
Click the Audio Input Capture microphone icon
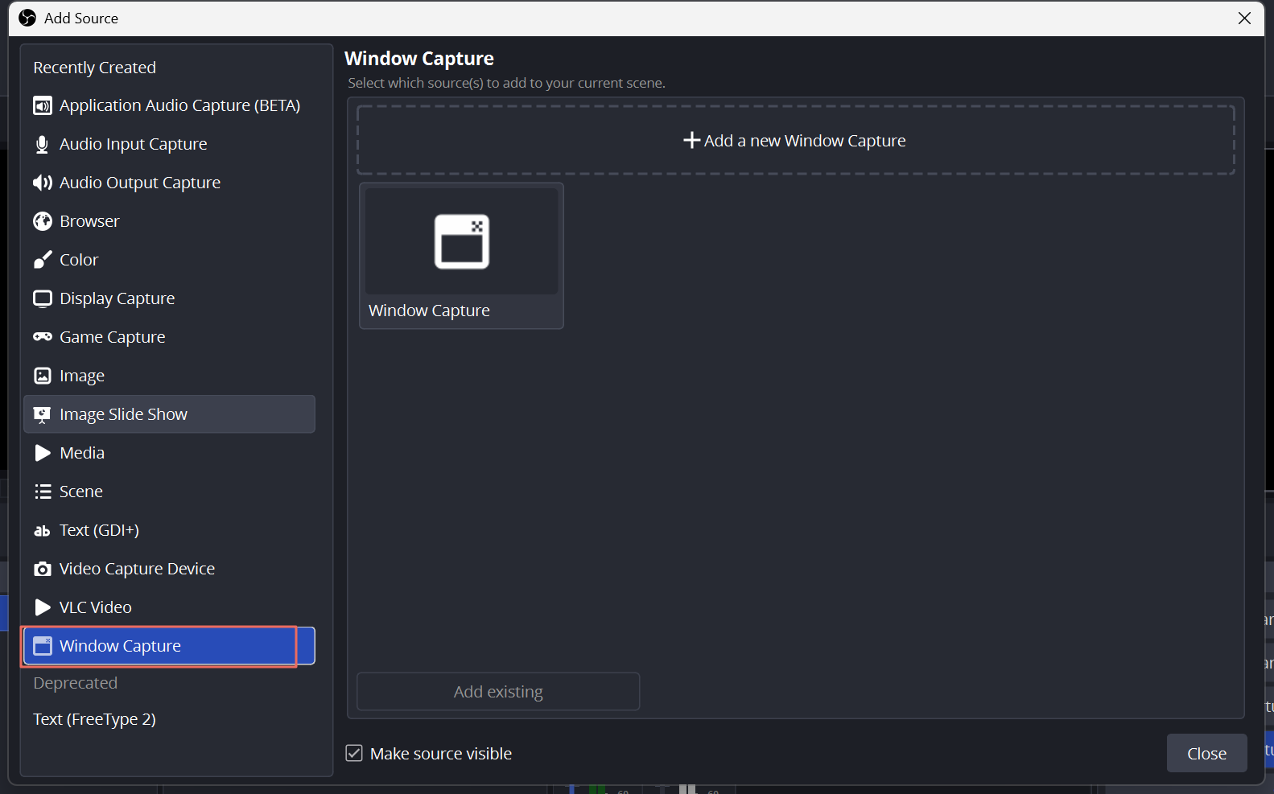click(x=43, y=144)
